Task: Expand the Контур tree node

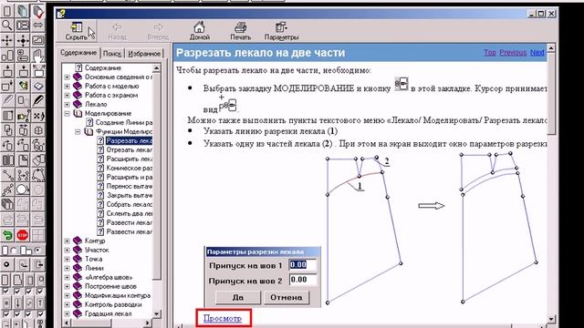Action: 67,241
